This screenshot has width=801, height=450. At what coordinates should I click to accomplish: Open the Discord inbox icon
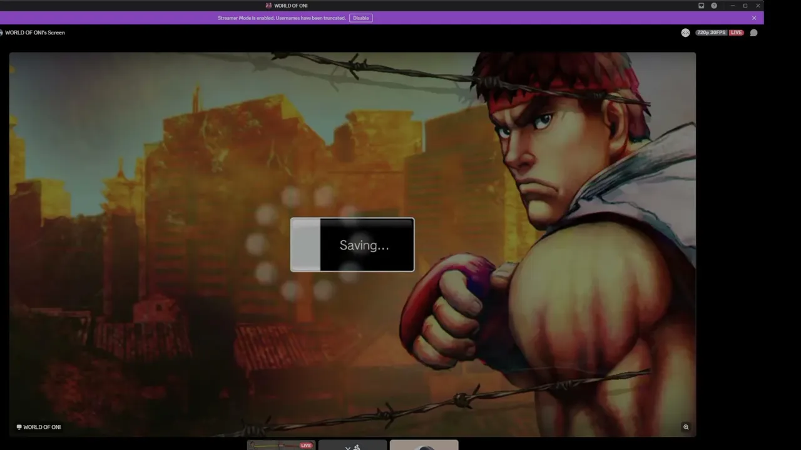pos(702,6)
